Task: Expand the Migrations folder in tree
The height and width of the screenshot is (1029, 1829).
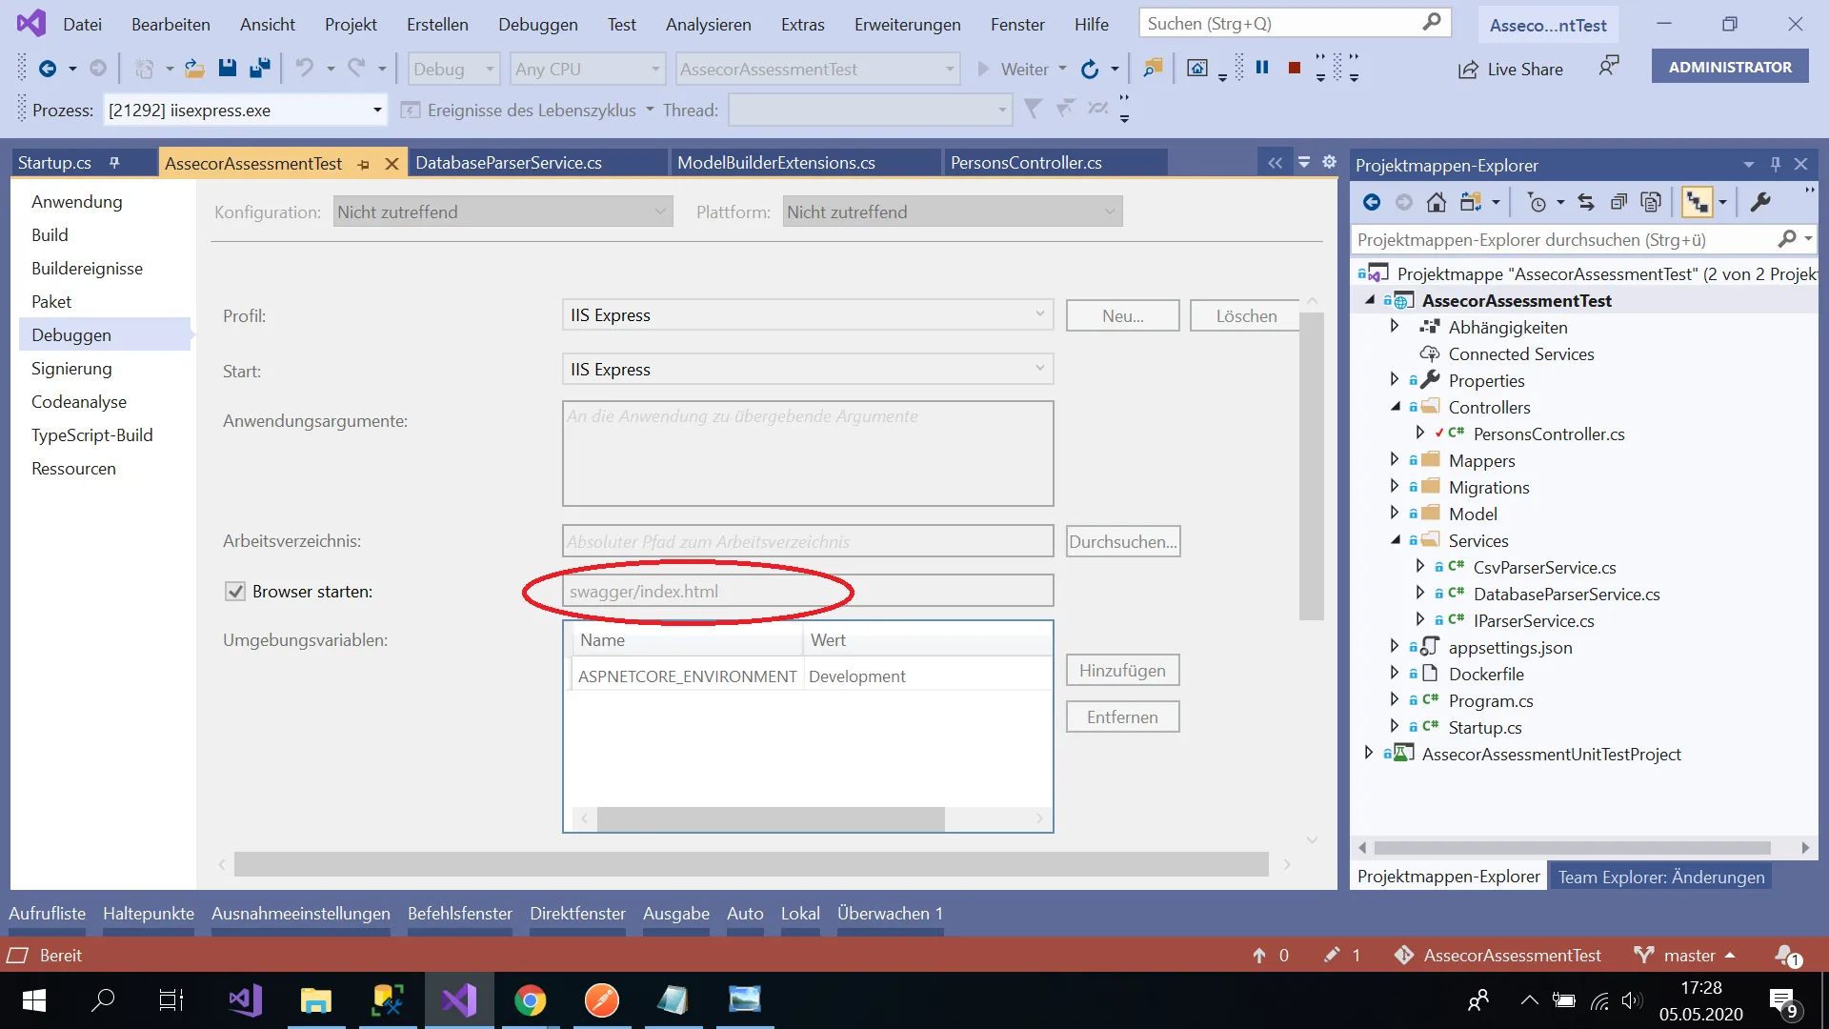Action: 1395,487
